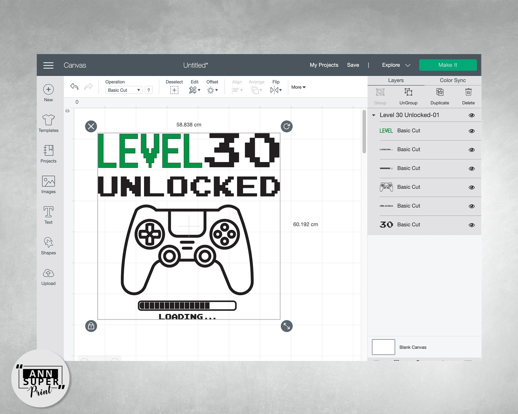Select the Text tool

point(48,213)
